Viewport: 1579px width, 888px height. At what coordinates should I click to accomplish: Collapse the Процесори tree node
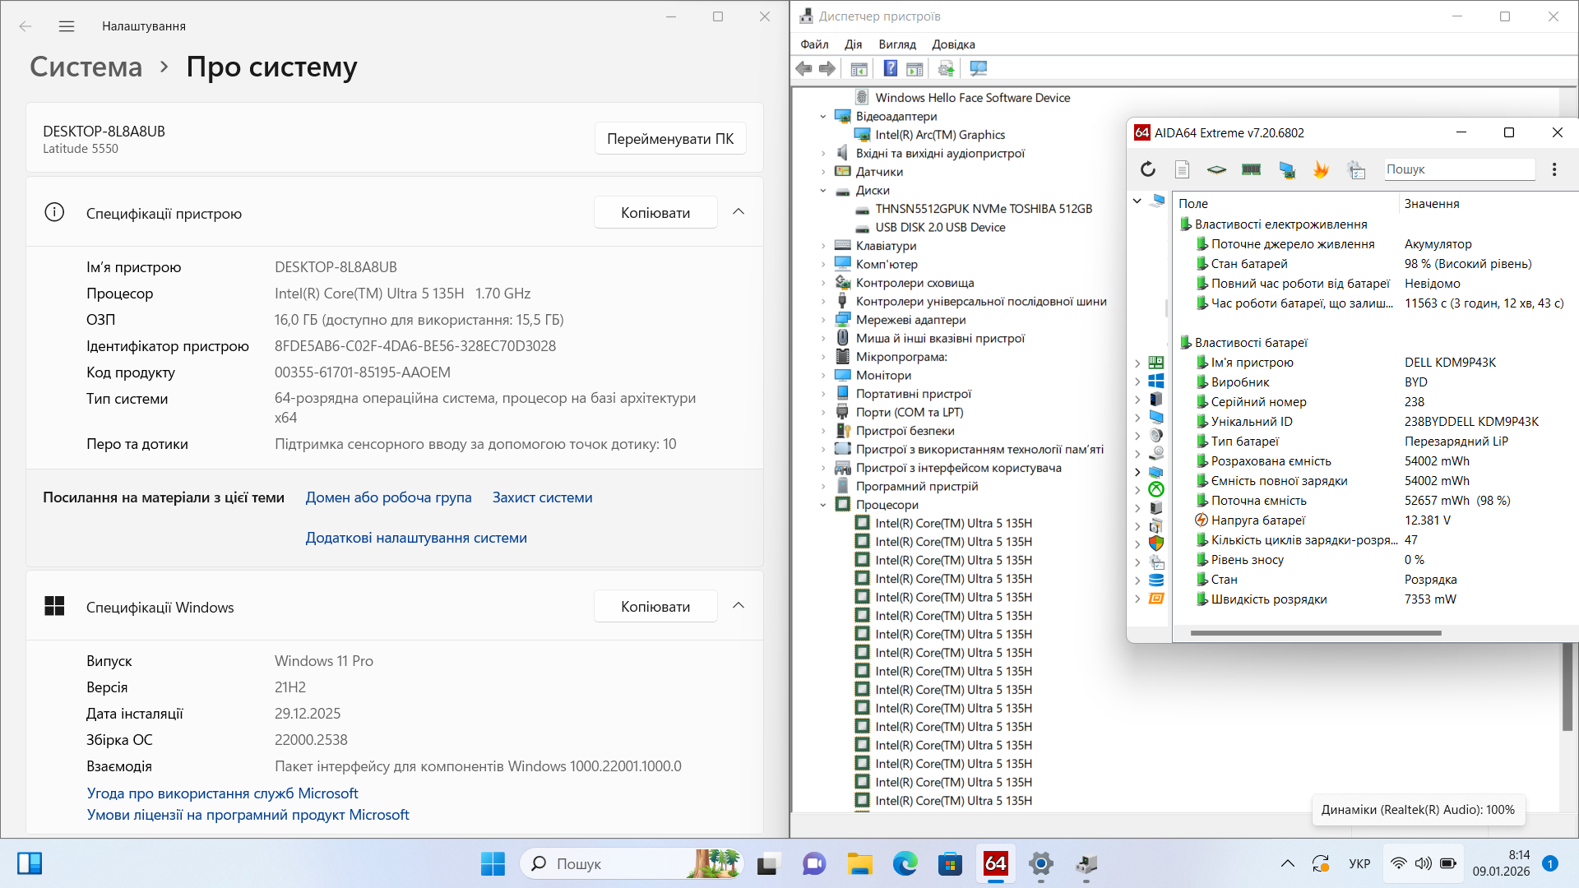click(x=823, y=505)
